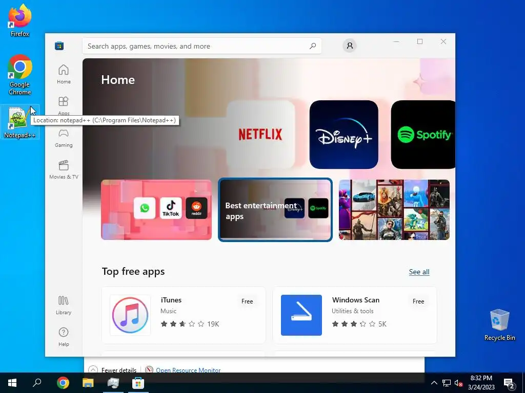Click Top free apps heading
Screen dimensions: 525x393
pos(133,271)
